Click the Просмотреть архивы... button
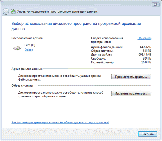Screen dimensions: 162x141 pos(131,77)
